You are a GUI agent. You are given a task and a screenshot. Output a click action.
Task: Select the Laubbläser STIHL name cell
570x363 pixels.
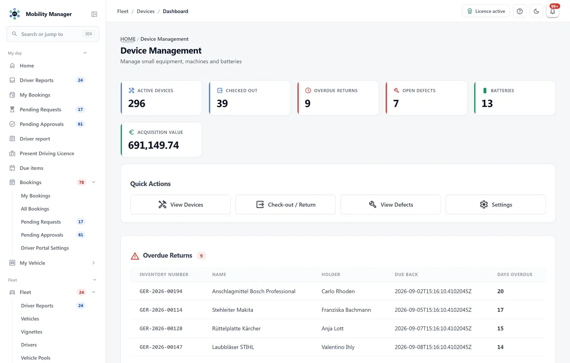(x=233, y=347)
